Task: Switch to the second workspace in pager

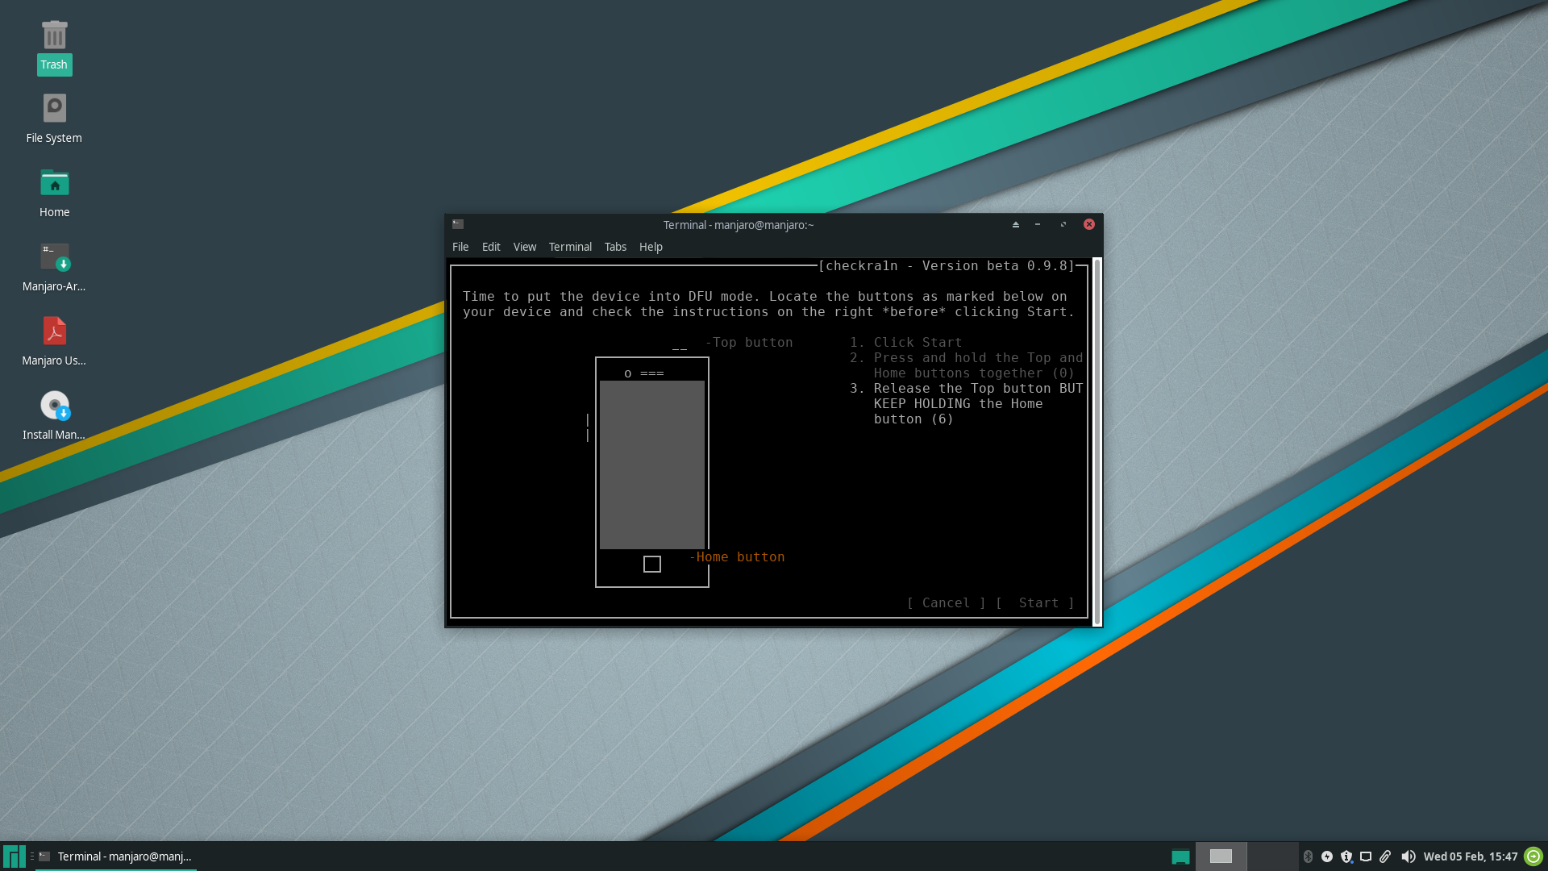Action: click(1273, 856)
